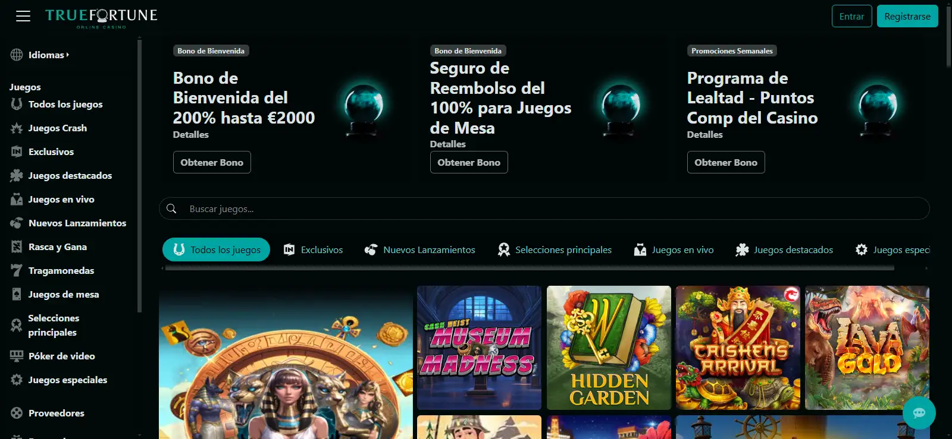Open the Museum Madness game
Screen dimensions: 952x439
click(479, 348)
